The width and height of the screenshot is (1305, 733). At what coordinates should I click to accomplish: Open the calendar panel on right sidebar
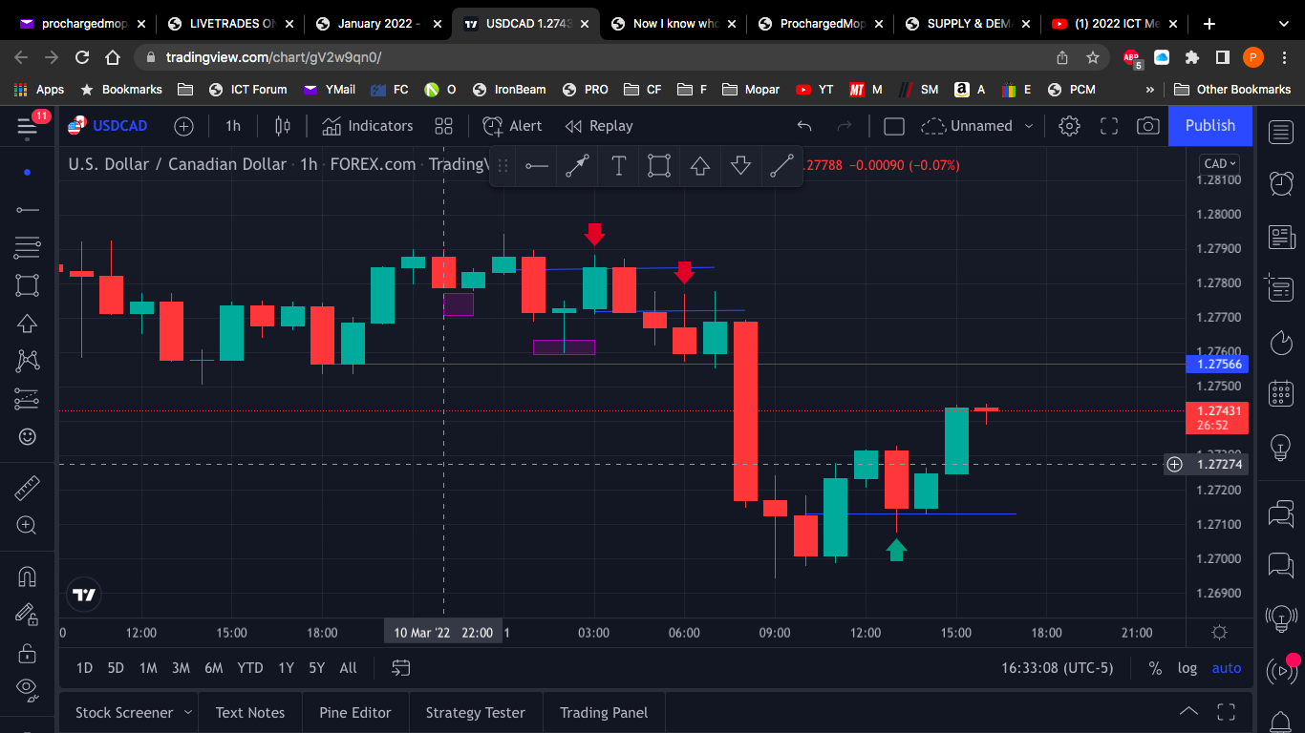tap(1281, 392)
